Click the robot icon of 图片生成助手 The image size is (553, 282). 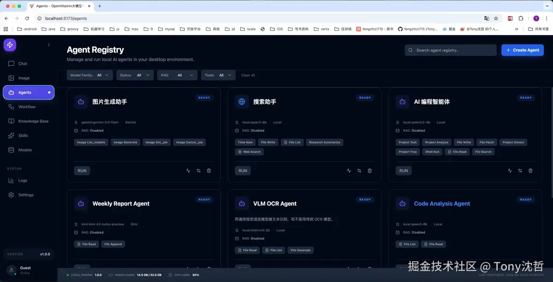(x=81, y=102)
